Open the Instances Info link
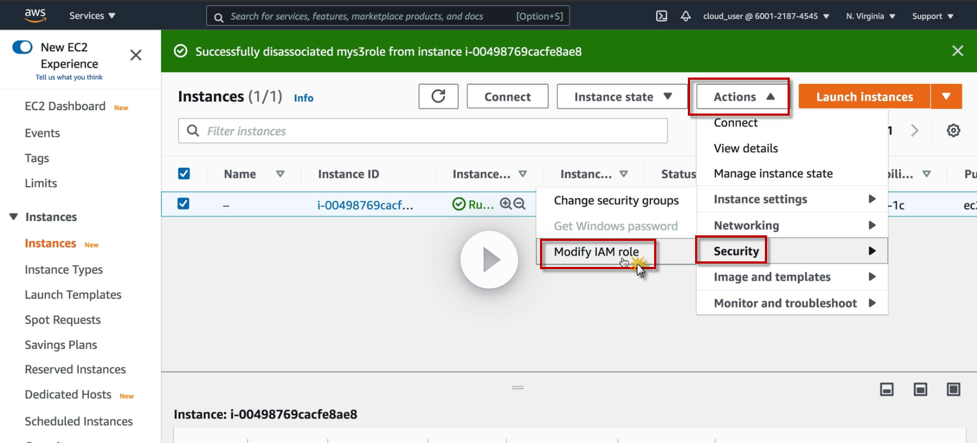Screen dimensions: 977x443 [304, 98]
